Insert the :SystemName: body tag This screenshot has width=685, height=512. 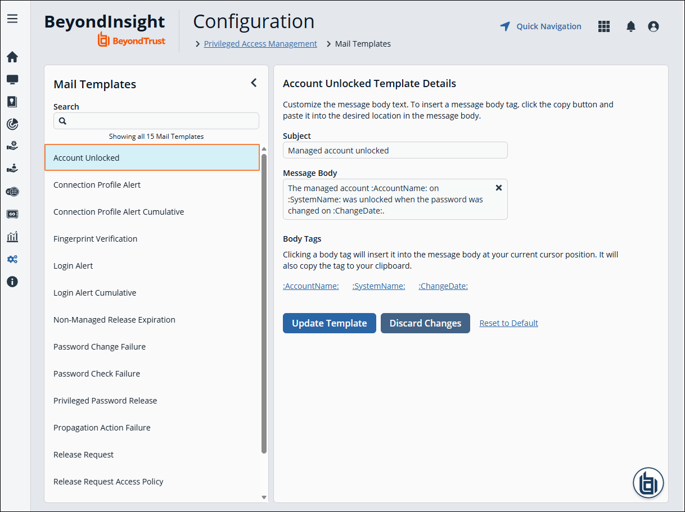378,286
